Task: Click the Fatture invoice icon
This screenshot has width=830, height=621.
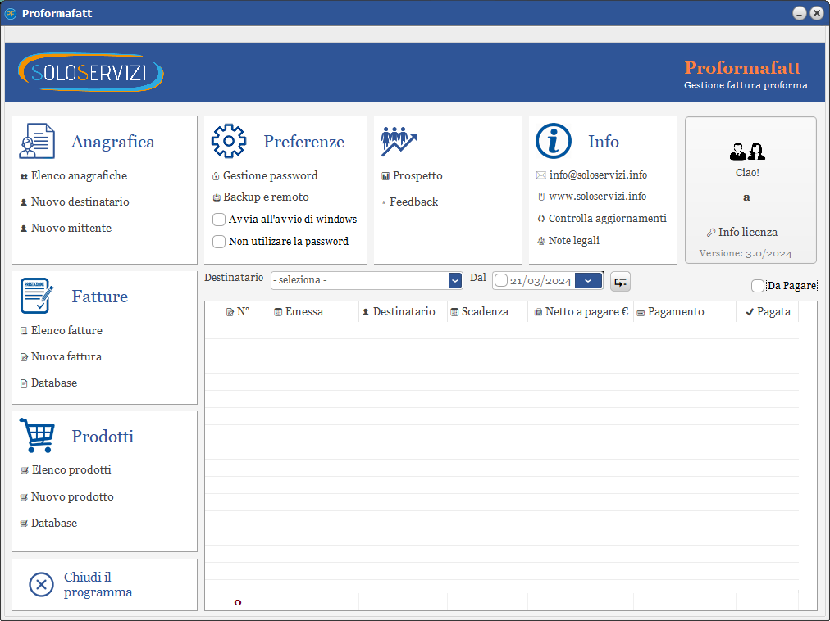Action: pyautogui.click(x=37, y=296)
